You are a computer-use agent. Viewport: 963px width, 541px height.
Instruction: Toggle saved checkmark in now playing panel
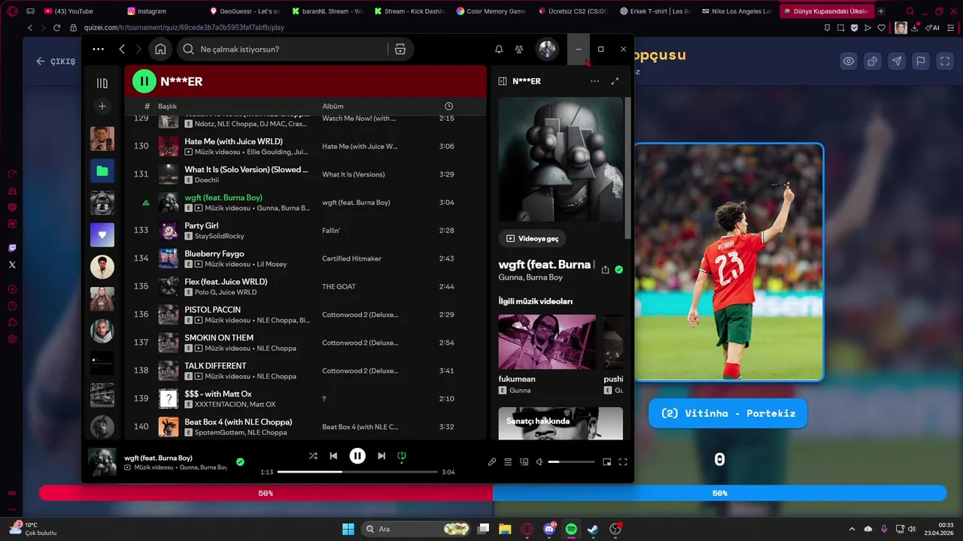tap(618, 270)
